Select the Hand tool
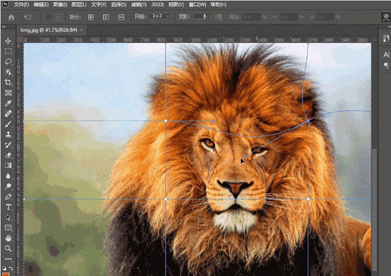Viewport: 391px width, 276px height. 8,238
